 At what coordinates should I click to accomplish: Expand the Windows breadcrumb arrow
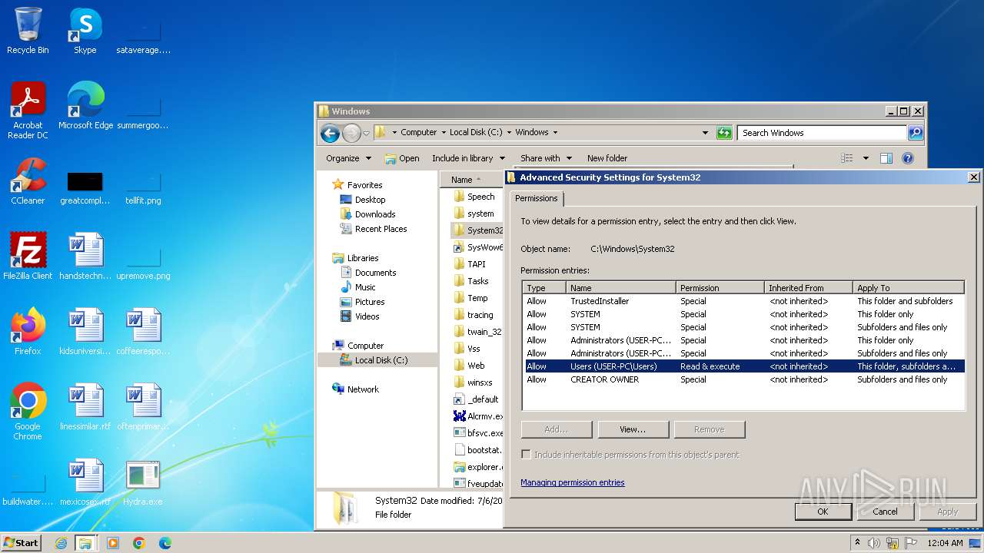[x=555, y=133]
